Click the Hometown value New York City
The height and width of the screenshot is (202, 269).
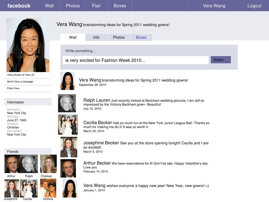click(17, 134)
